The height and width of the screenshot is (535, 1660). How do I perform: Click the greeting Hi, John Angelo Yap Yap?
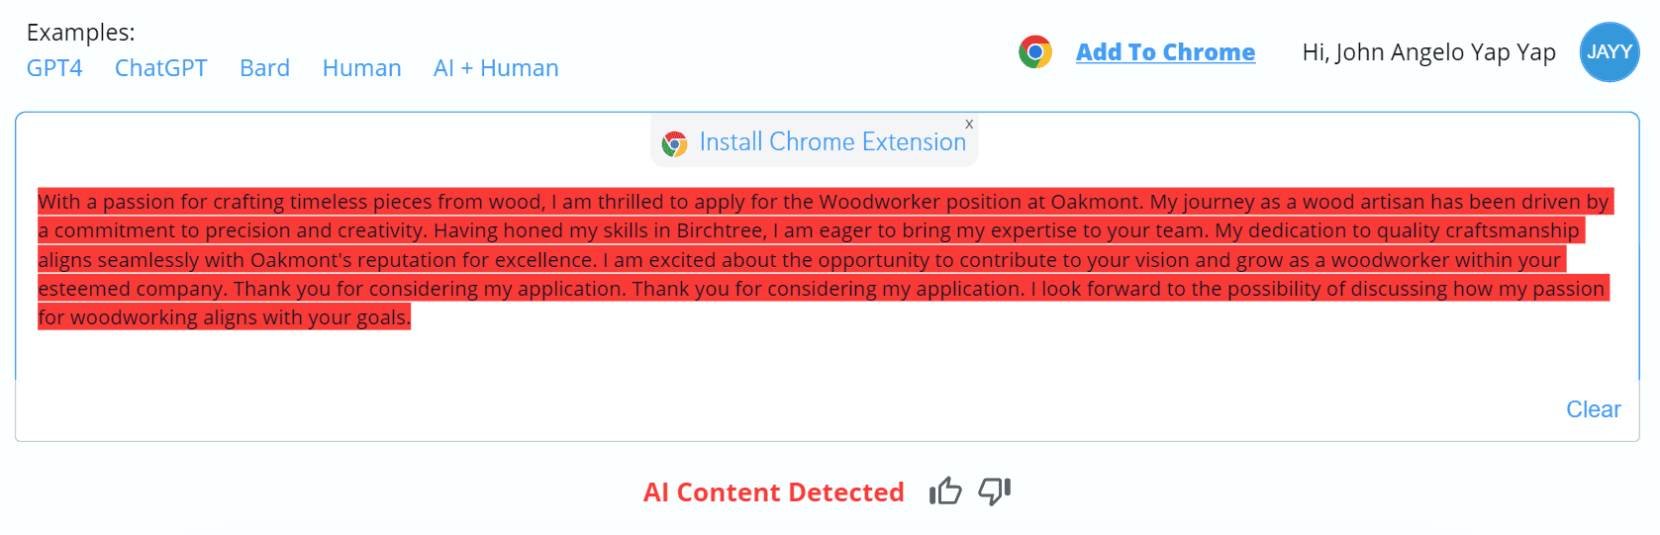[1429, 51]
